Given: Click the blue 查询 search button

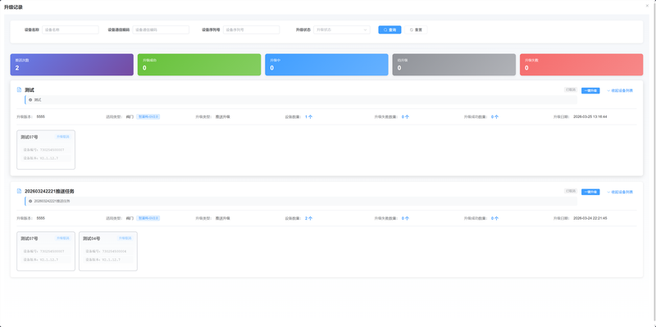Looking at the screenshot, I should point(389,30).
